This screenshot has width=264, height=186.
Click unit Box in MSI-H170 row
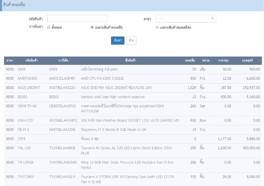click(x=203, y=121)
